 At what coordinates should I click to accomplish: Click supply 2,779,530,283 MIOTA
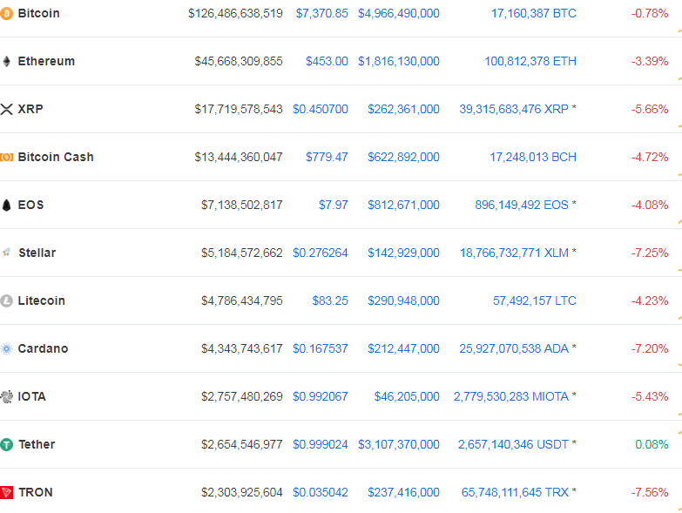[x=511, y=396]
